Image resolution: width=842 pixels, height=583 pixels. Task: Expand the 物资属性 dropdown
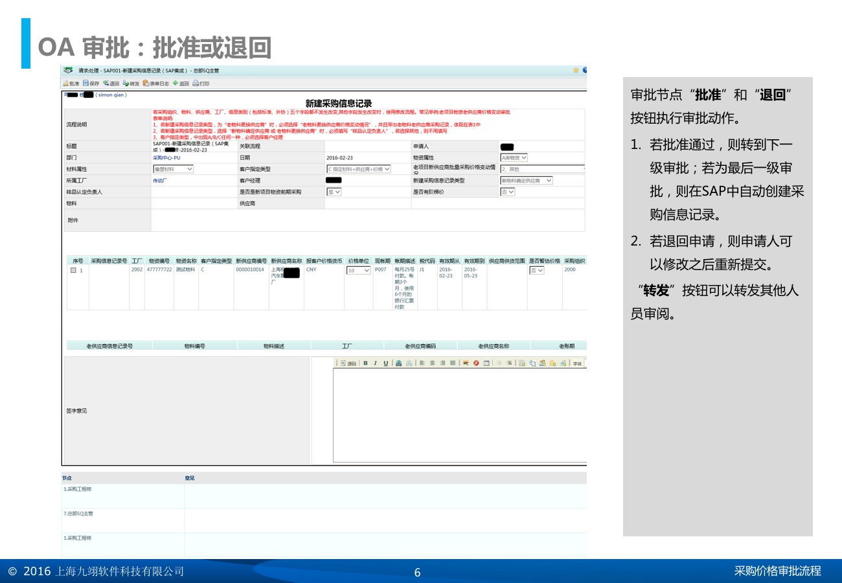[514, 157]
